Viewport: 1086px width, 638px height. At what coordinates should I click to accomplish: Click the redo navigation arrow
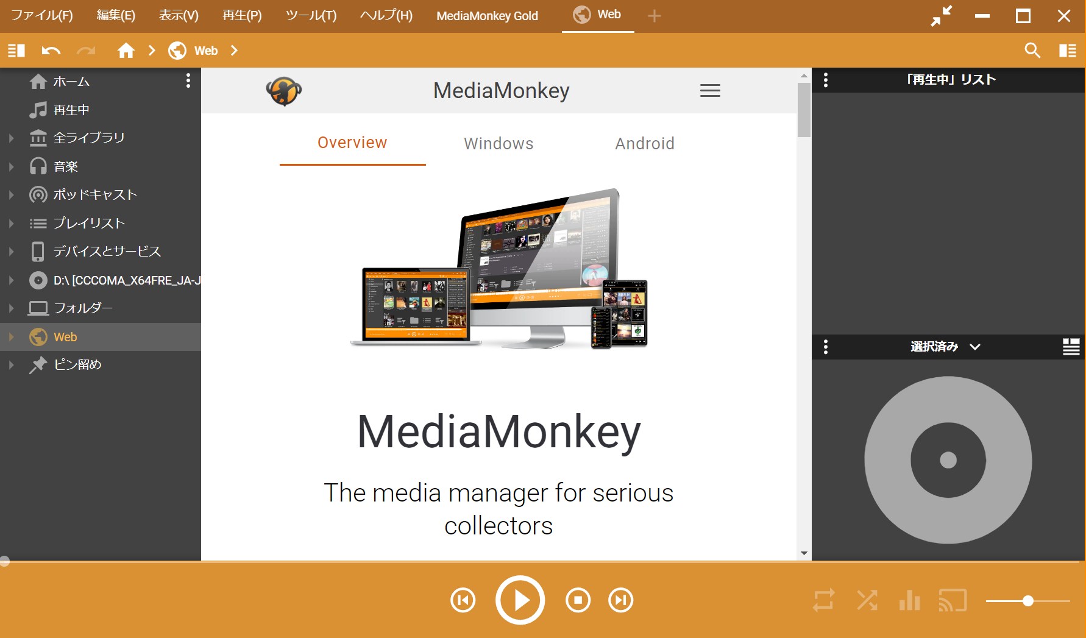click(x=86, y=51)
